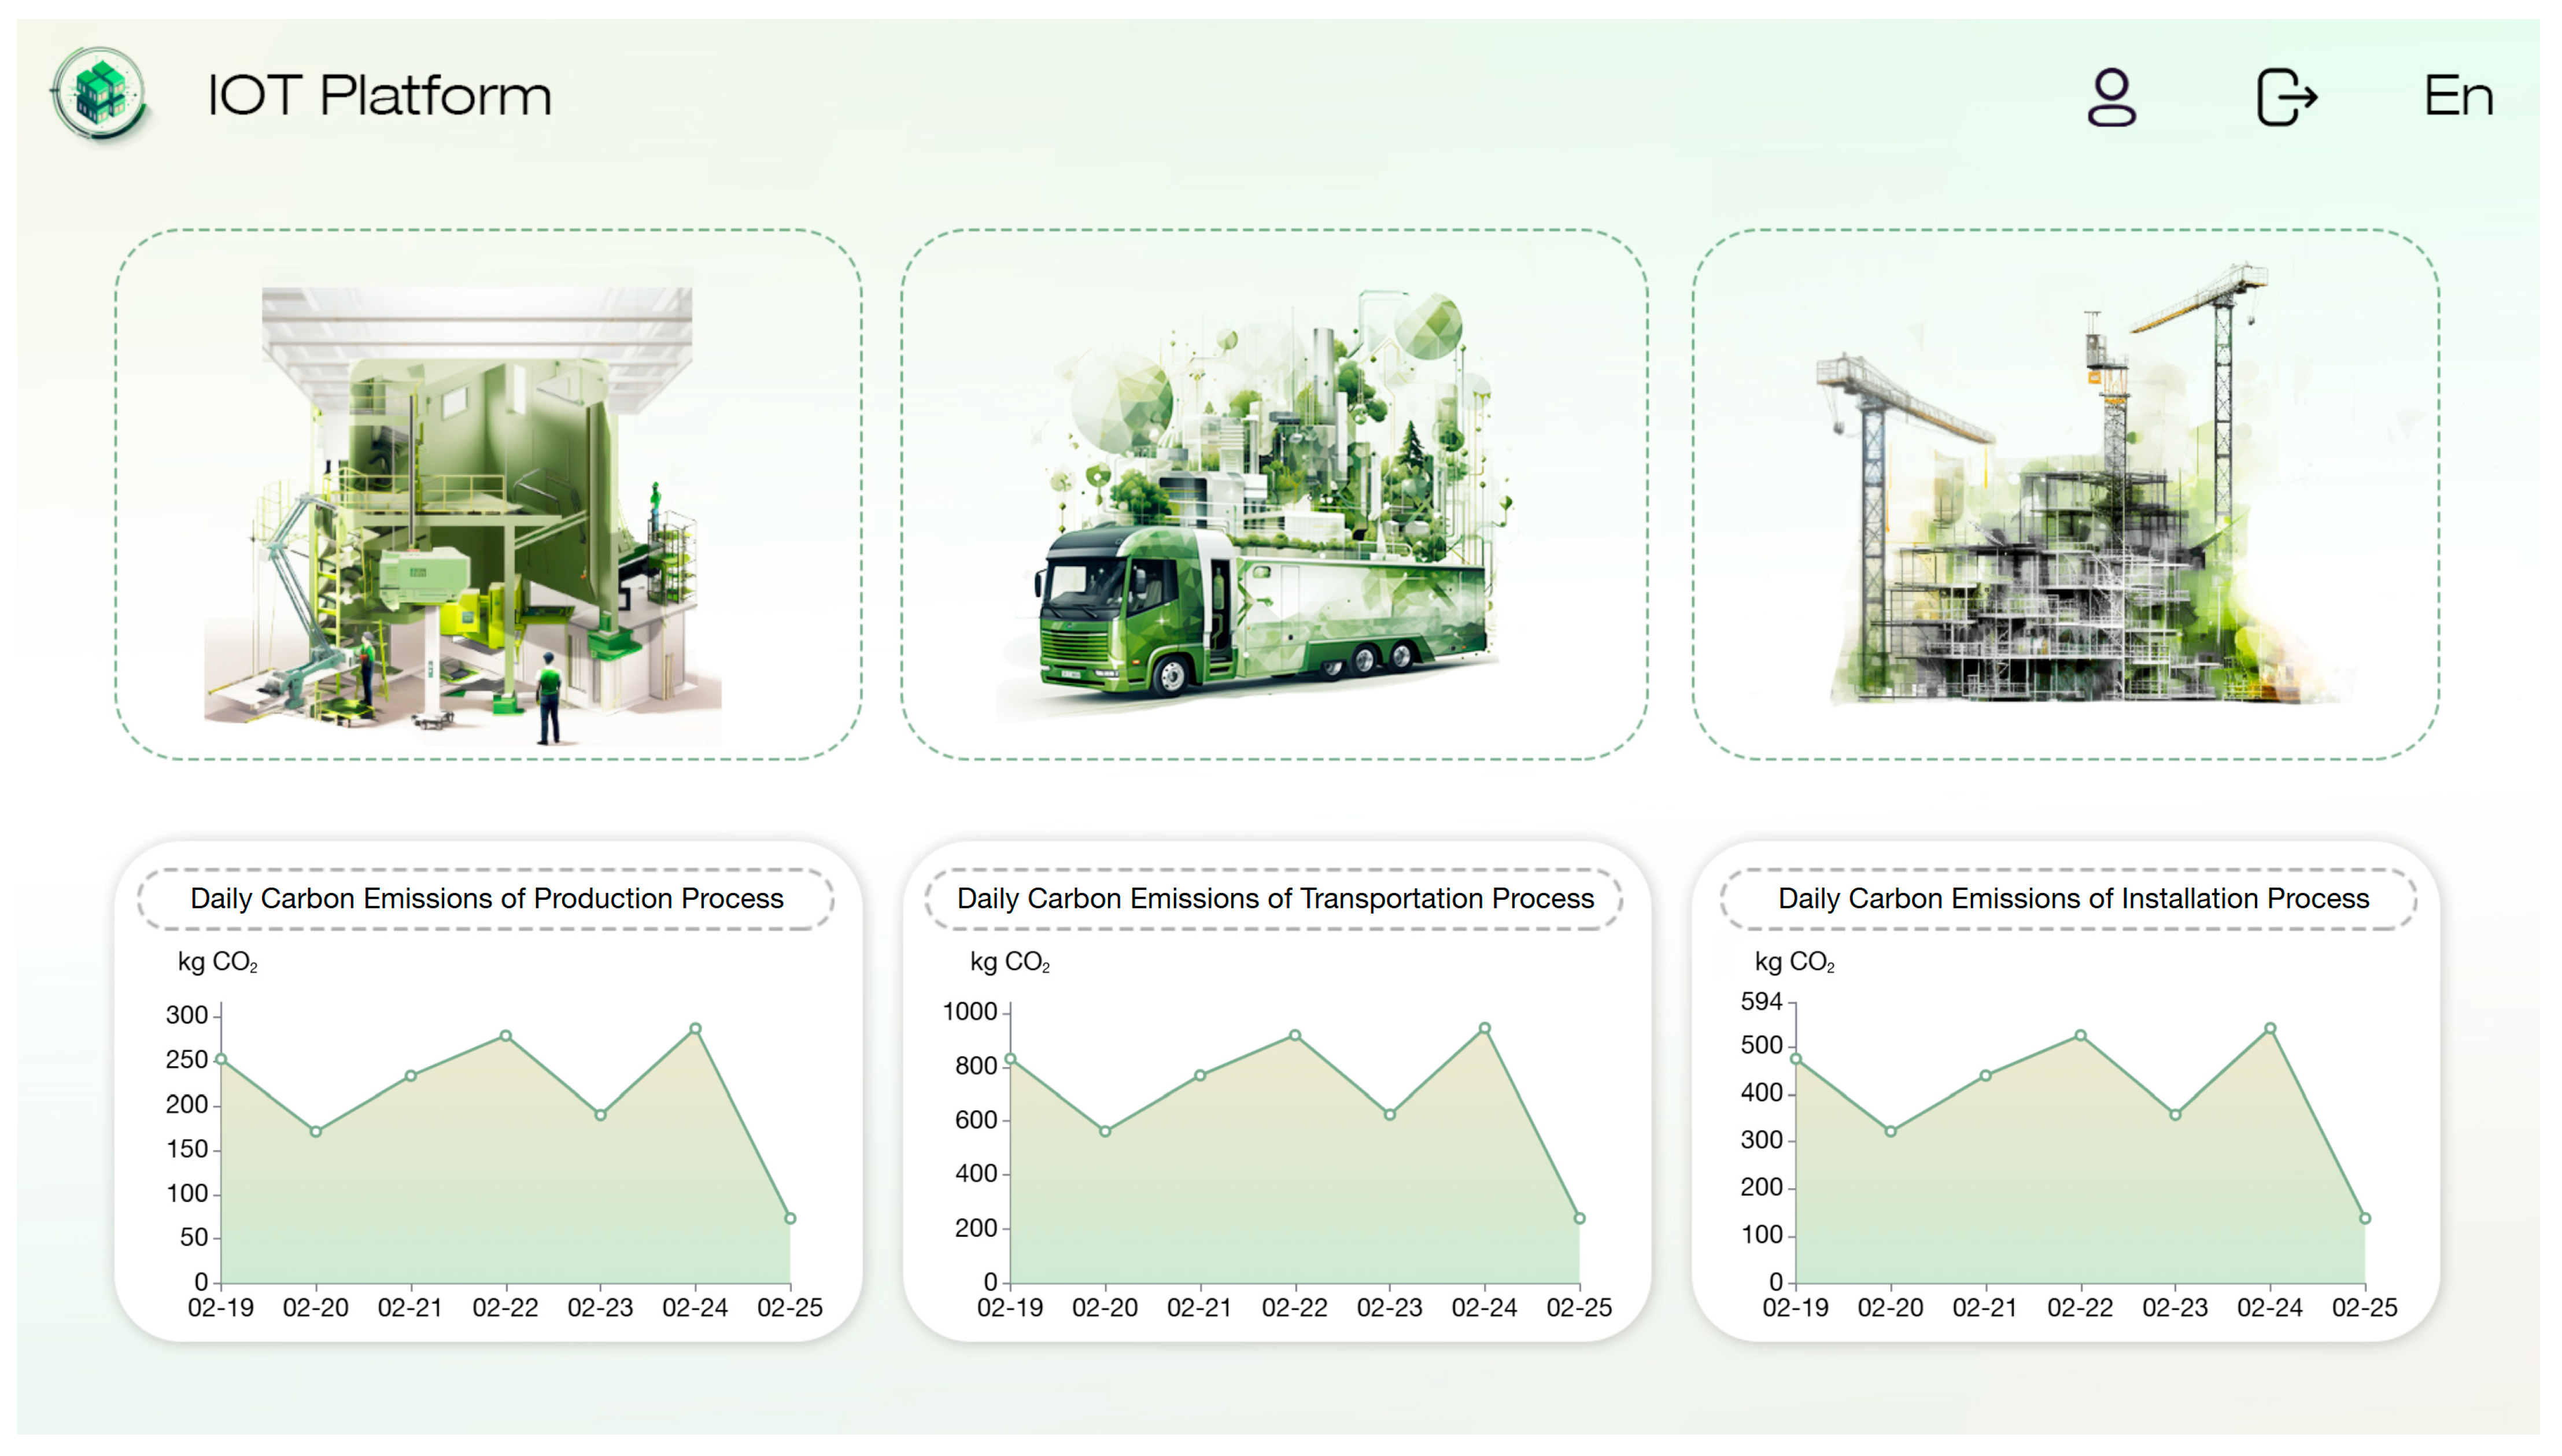
Task: Click the 02-23 data point in the Installation chart
Action: pyautogui.click(x=2175, y=1114)
